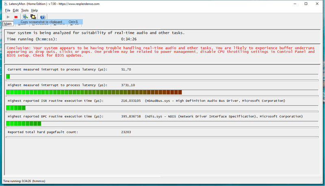The width and height of the screenshot is (325, 186).
Task: Choose Copy screenshot to clipboard entry
Action: coord(48,22)
